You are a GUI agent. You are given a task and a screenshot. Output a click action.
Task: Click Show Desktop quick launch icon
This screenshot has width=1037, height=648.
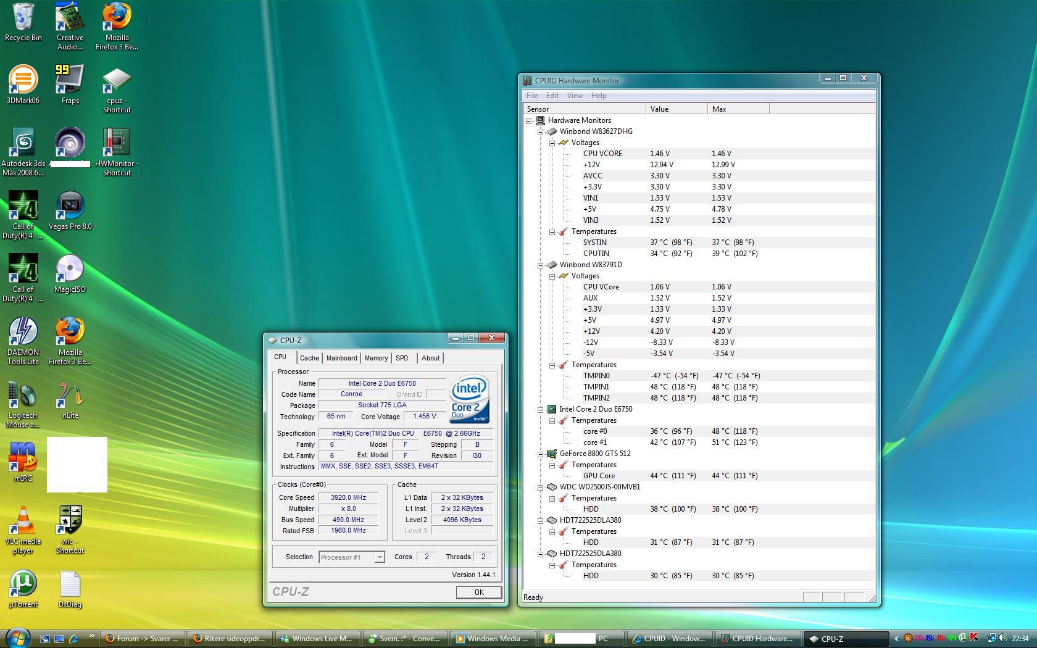44,639
